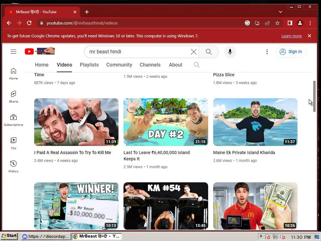Go to Home in the sidebar
Image resolution: width=321 pixels, height=241 pixels.
(x=13, y=74)
